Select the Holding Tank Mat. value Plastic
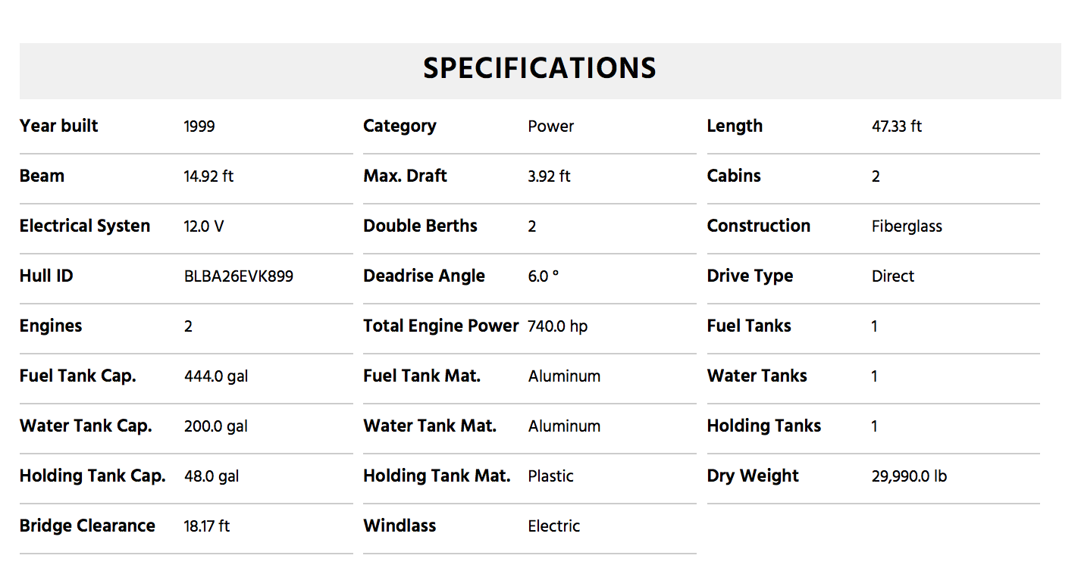This screenshot has width=1081, height=571. click(x=551, y=476)
